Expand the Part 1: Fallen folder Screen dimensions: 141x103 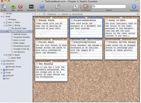coord(4,23)
